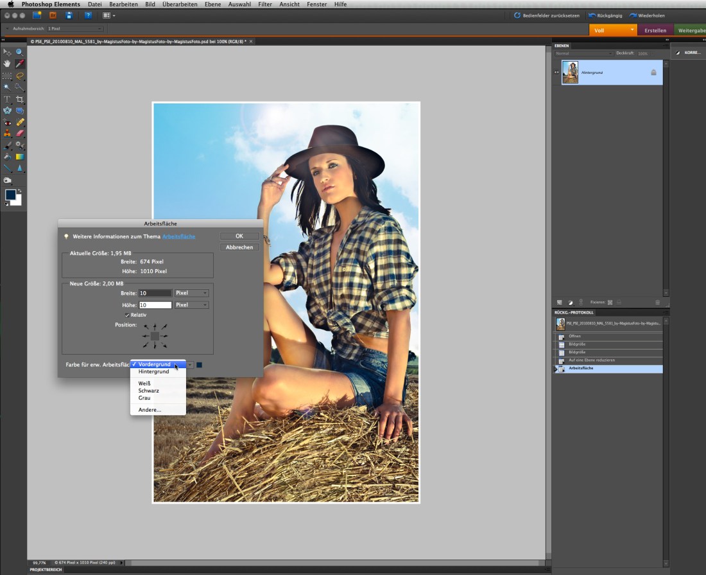This screenshot has width=706, height=575.
Task: Uncheck the Relativ checkbox
Action: click(127, 315)
